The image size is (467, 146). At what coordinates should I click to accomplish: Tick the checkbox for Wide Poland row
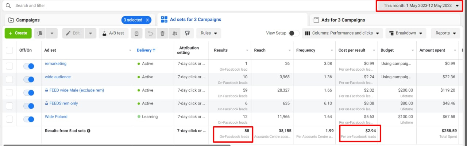pos(9,119)
